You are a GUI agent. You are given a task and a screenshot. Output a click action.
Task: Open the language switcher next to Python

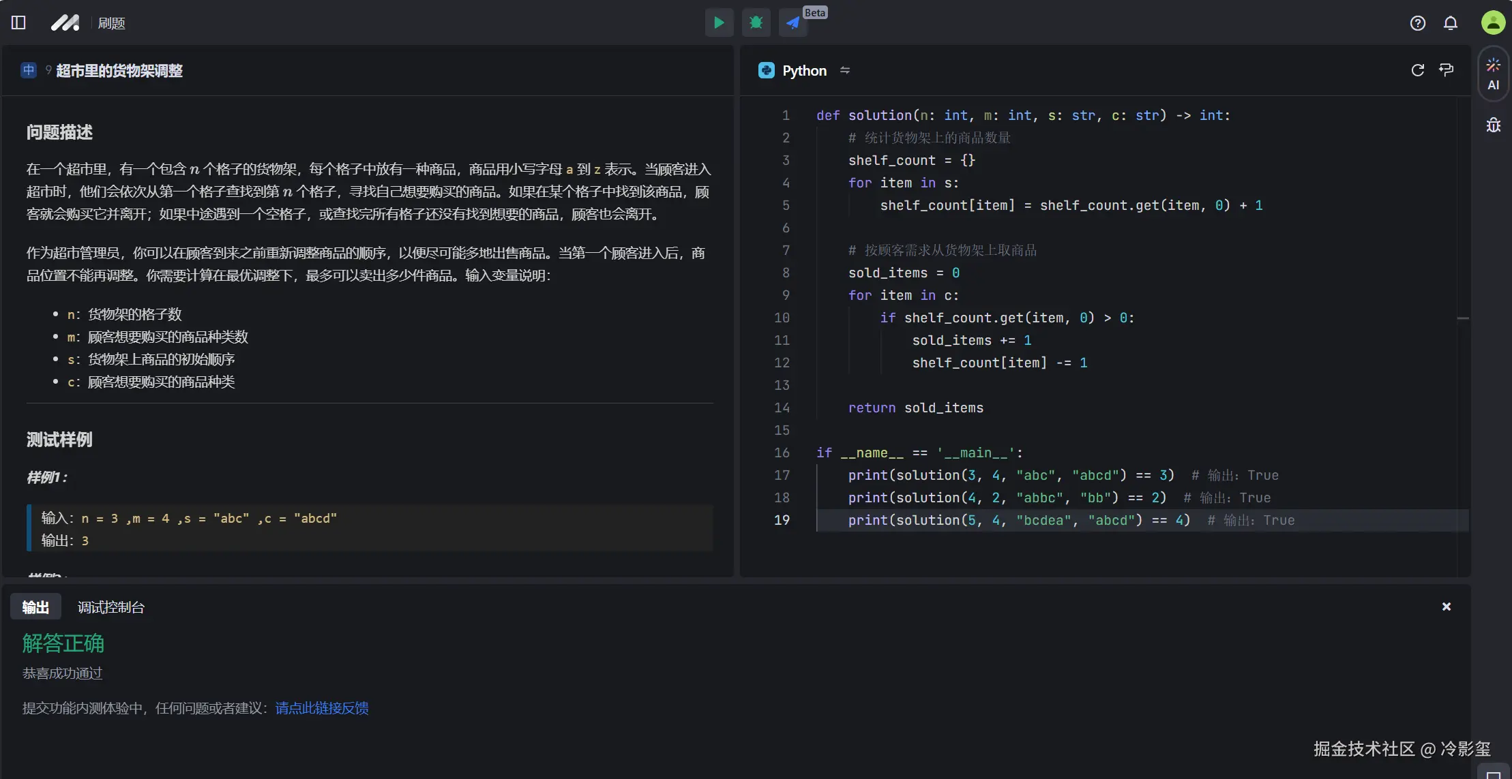(844, 70)
